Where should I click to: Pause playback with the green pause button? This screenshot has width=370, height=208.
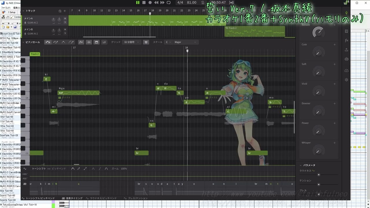pyautogui.click(x=138, y=3)
